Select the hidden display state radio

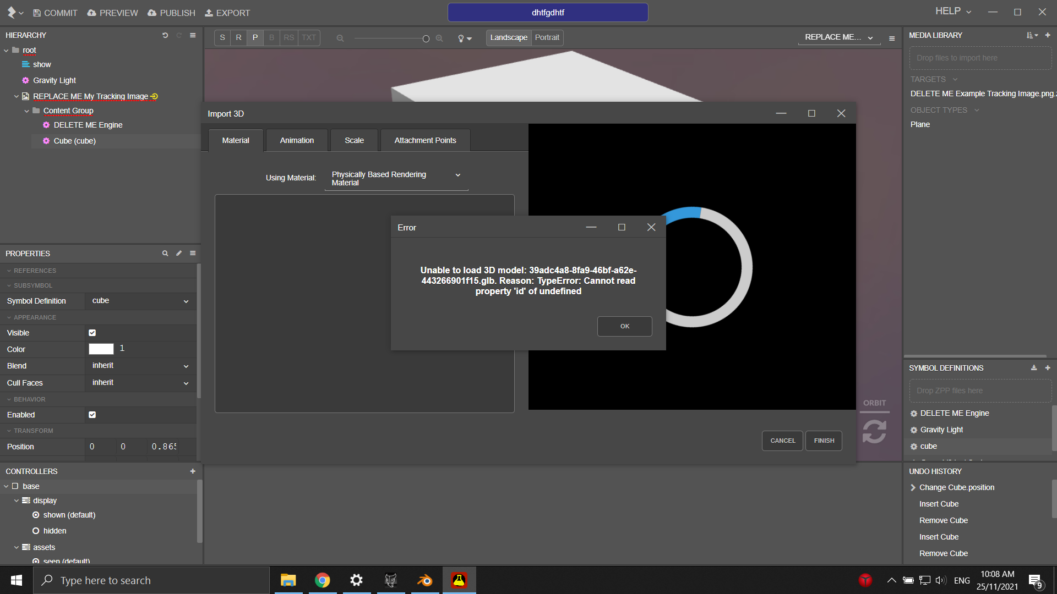pos(36,531)
